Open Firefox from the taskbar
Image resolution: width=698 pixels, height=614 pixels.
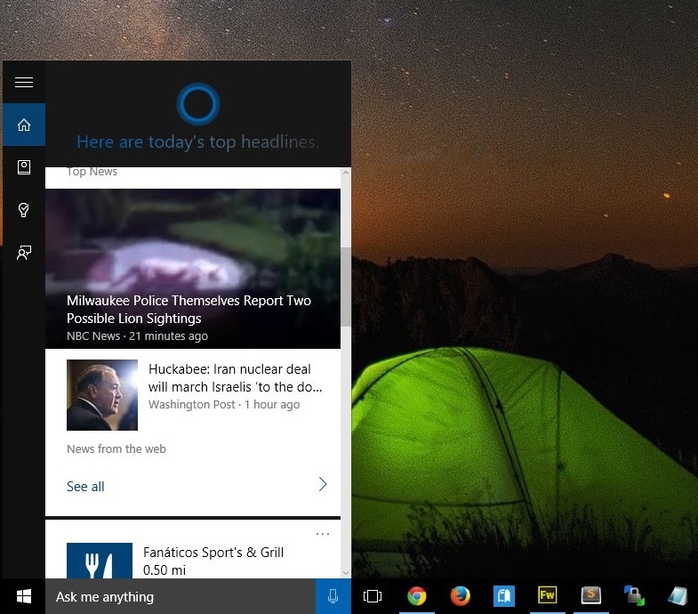pos(460,596)
